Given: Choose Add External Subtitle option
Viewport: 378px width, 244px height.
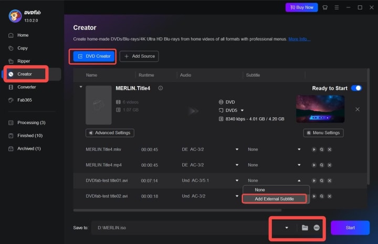Looking at the screenshot, I should click(275, 199).
